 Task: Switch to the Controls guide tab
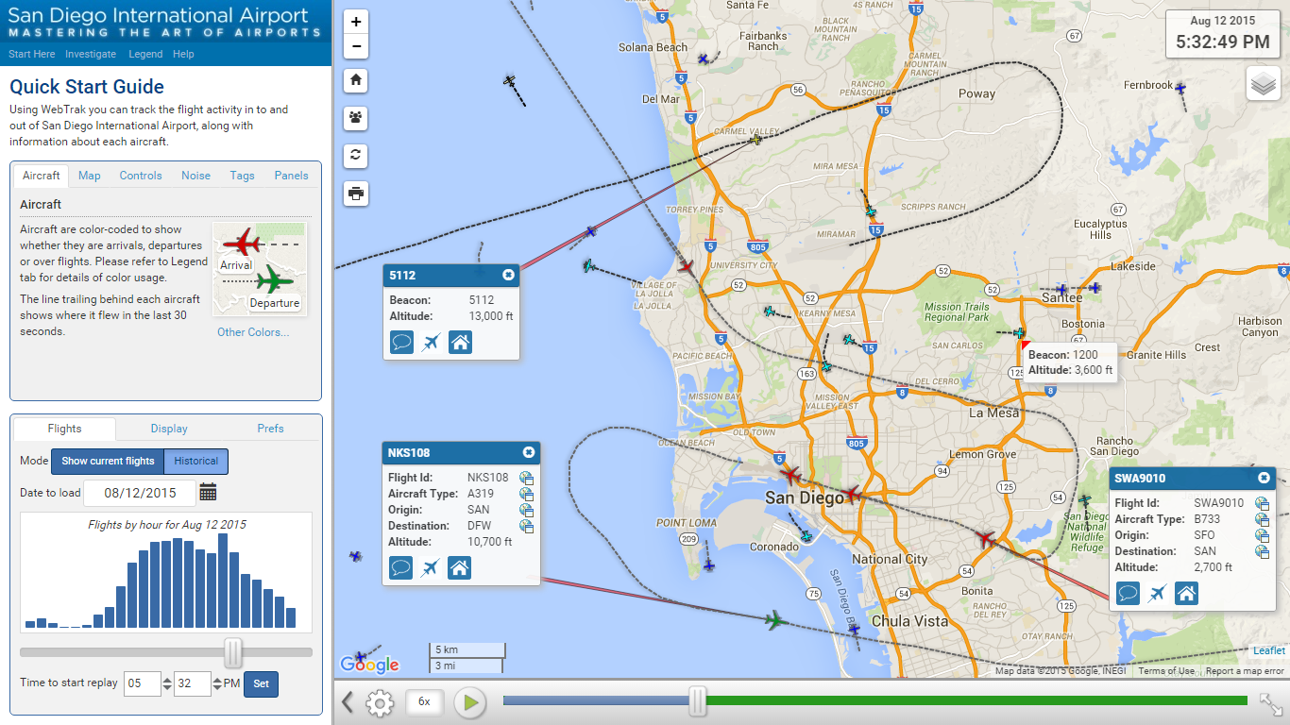click(141, 176)
